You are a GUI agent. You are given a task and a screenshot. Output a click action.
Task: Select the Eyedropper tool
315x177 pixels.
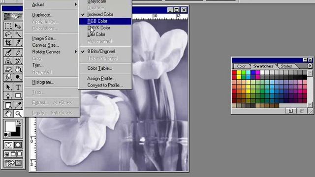18,105
